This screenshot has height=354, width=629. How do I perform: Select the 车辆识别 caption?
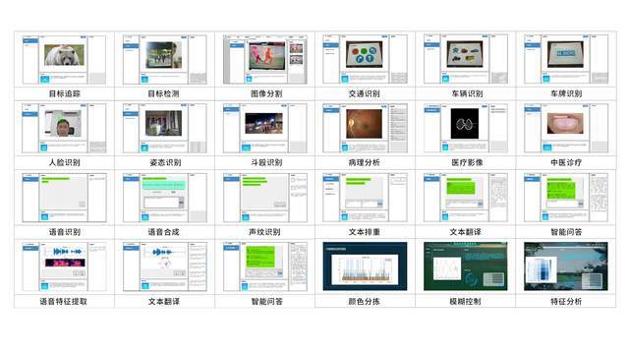[x=467, y=93]
